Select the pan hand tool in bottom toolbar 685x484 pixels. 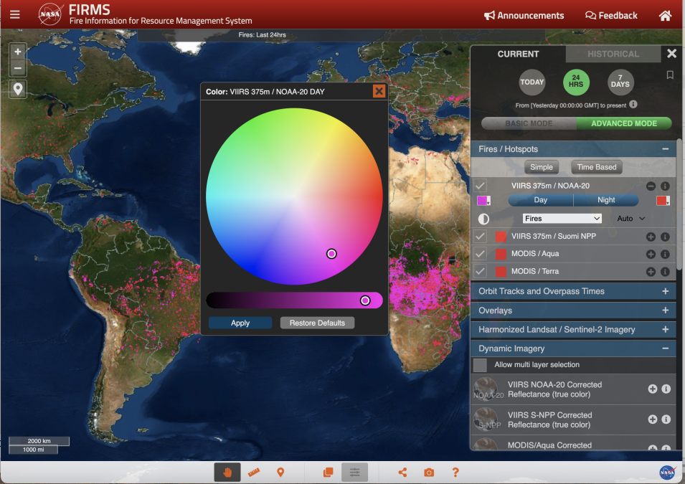(x=227, y=473)
